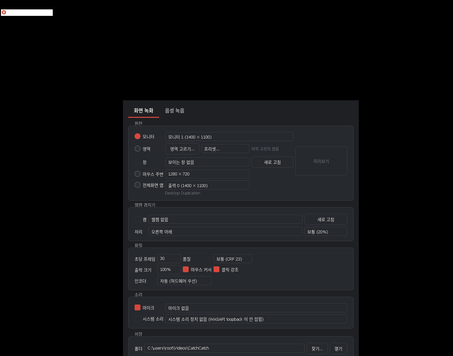
Task: Uncheck the 마이크 checkbox
Action: point(138,307)
